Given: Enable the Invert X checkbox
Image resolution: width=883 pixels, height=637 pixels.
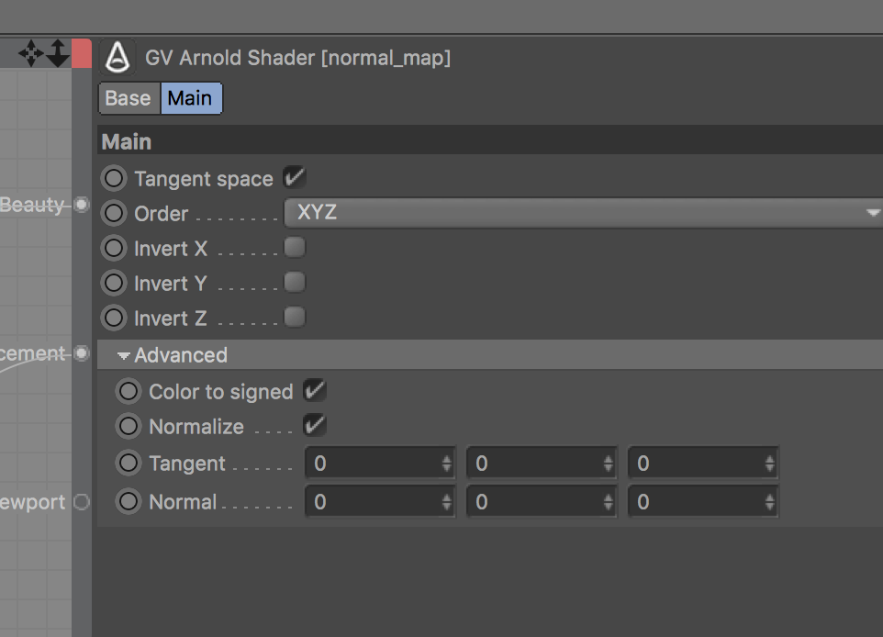Looking at the screenshot, I should [x=296, y=247].
